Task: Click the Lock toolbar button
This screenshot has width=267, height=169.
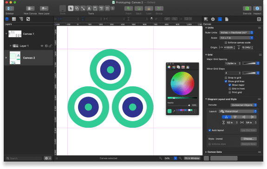Action: [x=149, y=8]
